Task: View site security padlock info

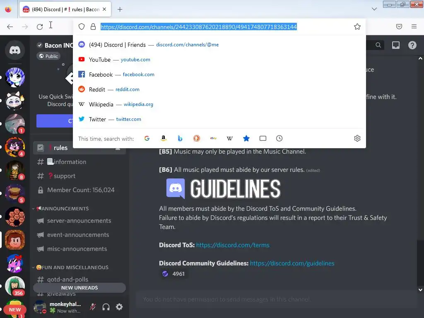Action: pyautogui.click(x=93, y=26)
